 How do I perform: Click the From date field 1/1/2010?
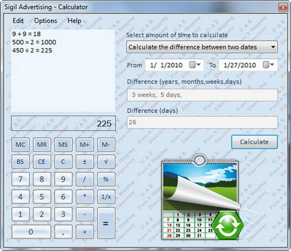pyautogui.click(x=174, y=65)
